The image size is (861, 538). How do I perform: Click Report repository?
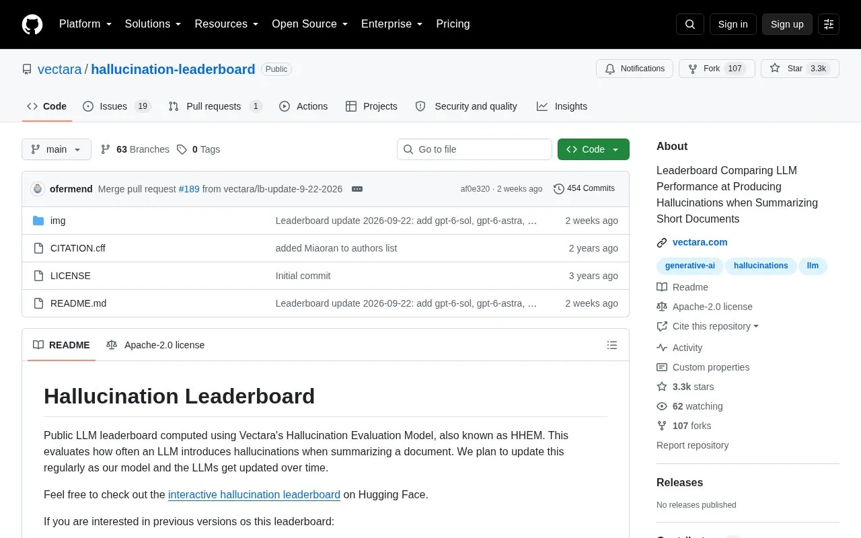pos(692,445)
